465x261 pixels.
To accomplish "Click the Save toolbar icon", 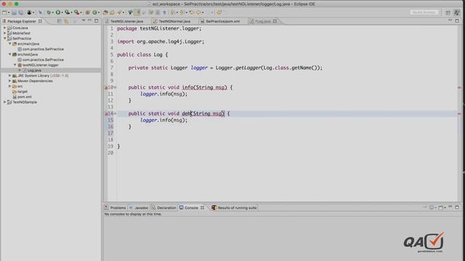I will (x=14, y=12).
